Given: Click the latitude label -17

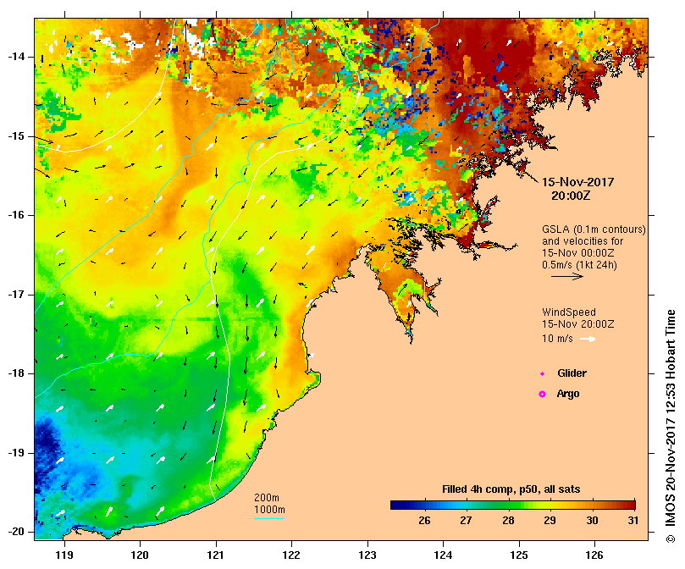Looking at the screenshot, I should coord(17,295).
